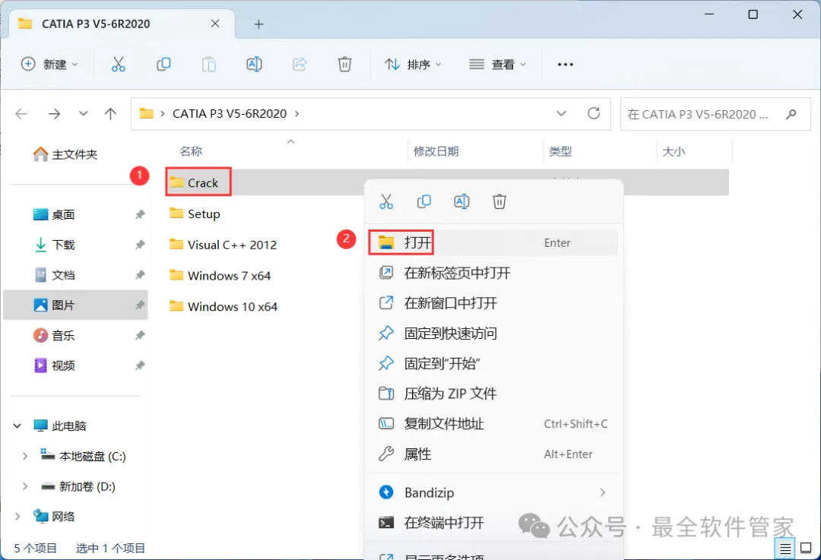Screen dimensions: 821x560
Task: Go forward with the right arrow
Action: pyautogui.click(x=55, y=113)
